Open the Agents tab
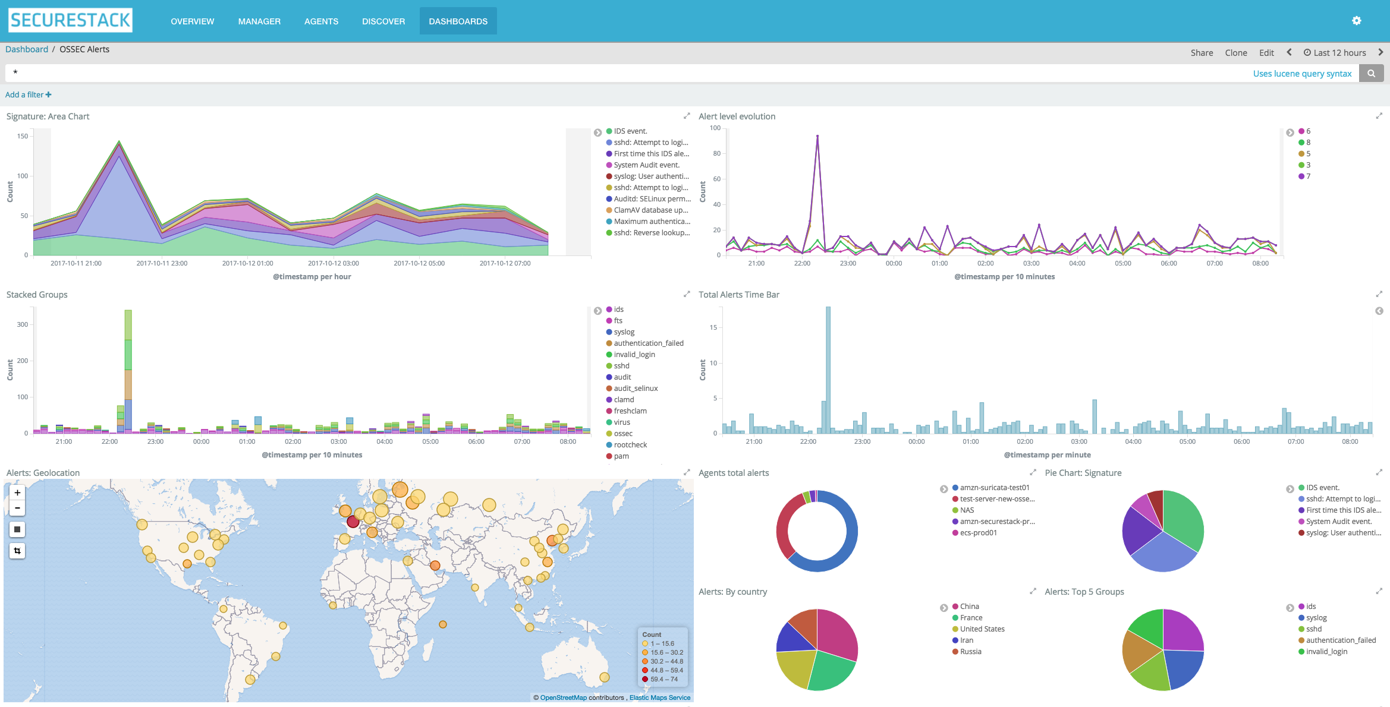This screenshot has width=1390, height=707. tap(321, 21)
